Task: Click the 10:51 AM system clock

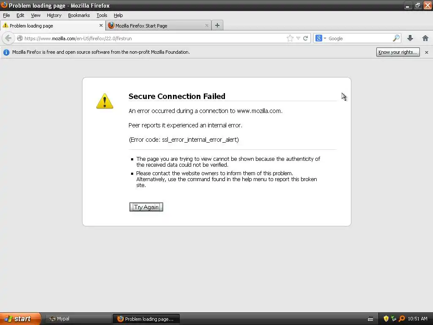Action: click(x=417, y=319)
